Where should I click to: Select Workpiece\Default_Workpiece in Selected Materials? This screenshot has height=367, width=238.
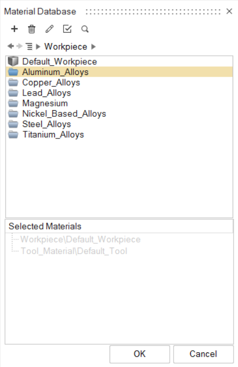click(80, 239)
